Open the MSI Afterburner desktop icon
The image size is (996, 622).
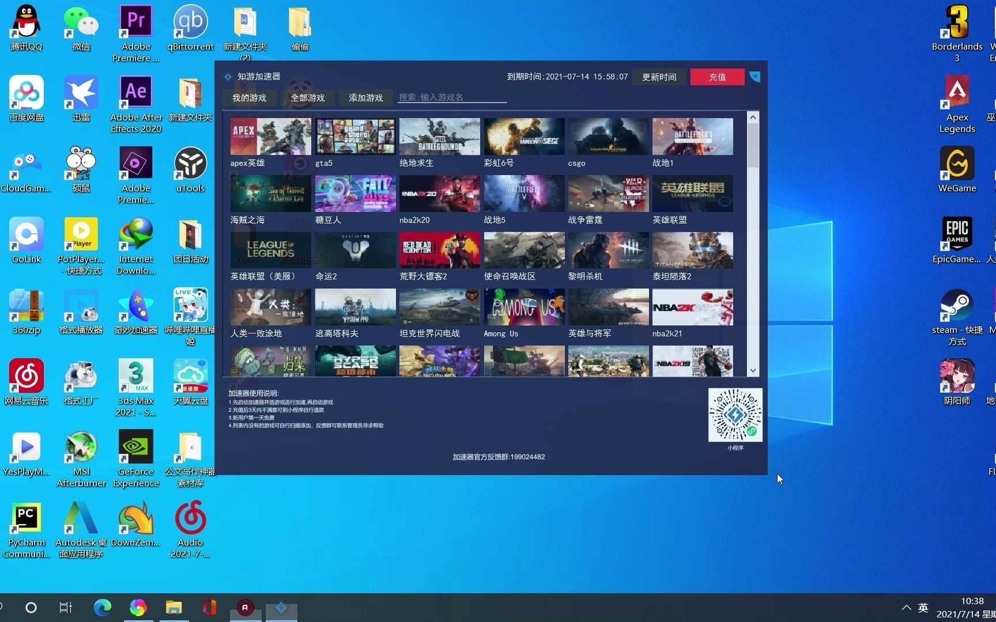click(81, 458)
